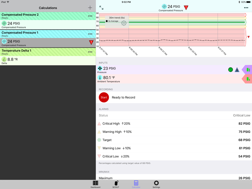Click Compensated Pressure 1 gauge icon

[x=4, y=41]
